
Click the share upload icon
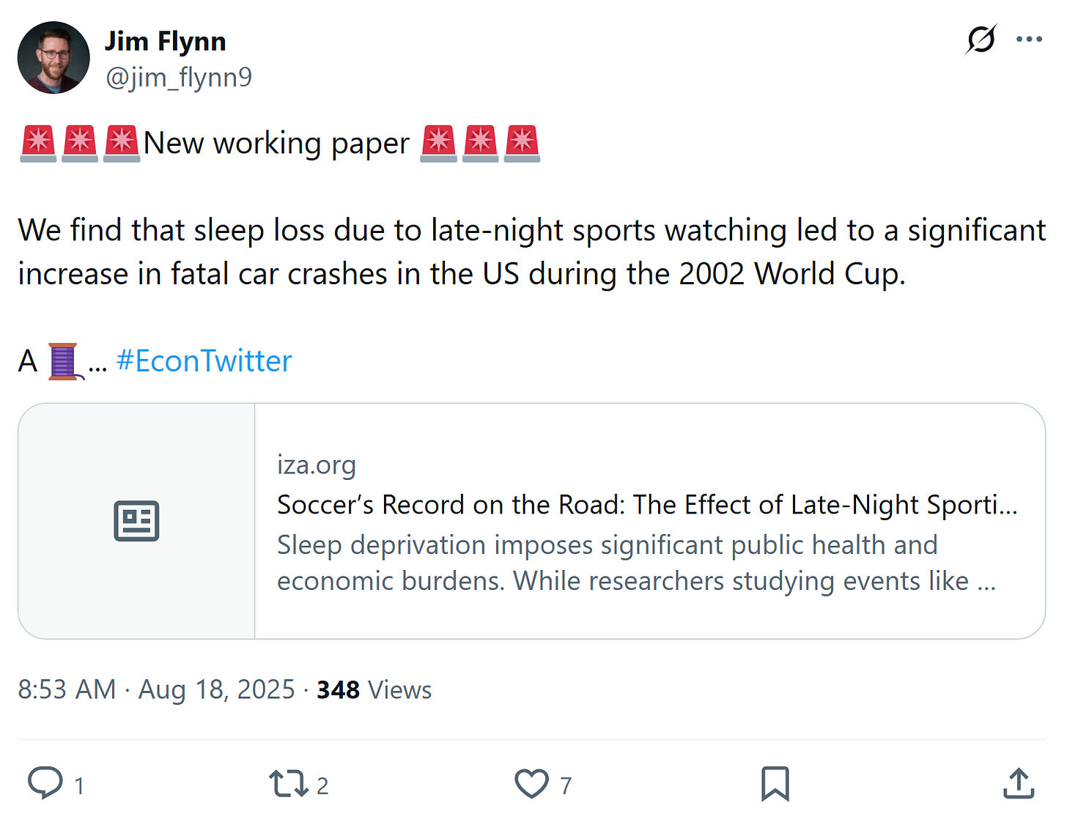point(1018,784)
